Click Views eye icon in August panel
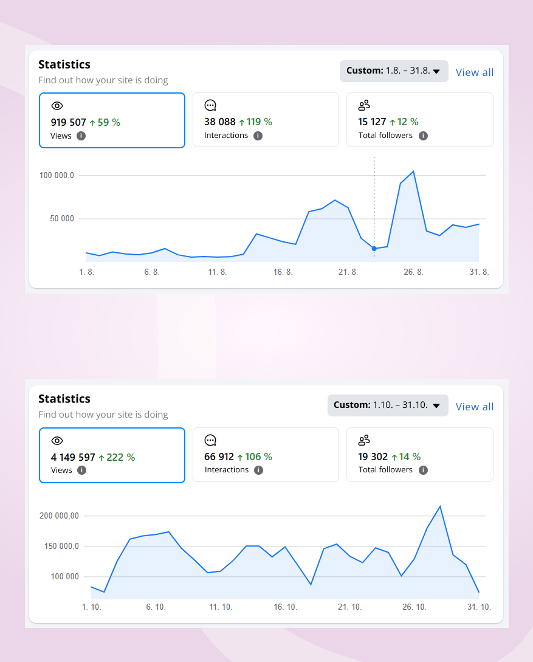533x662 pixels. pyautogui.click(x=57, y=106)
